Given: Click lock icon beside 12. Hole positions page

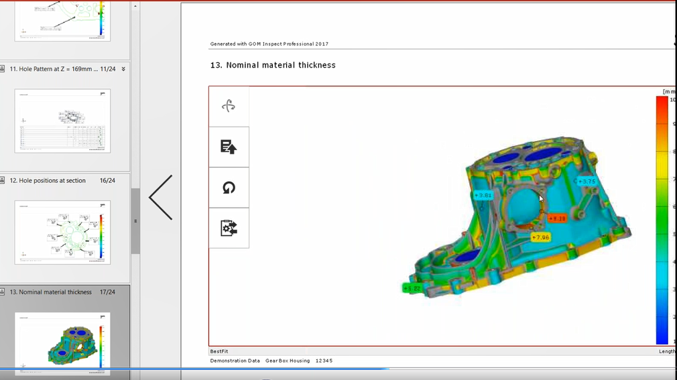Looking at the screenshot, I should tap(3, 181).
